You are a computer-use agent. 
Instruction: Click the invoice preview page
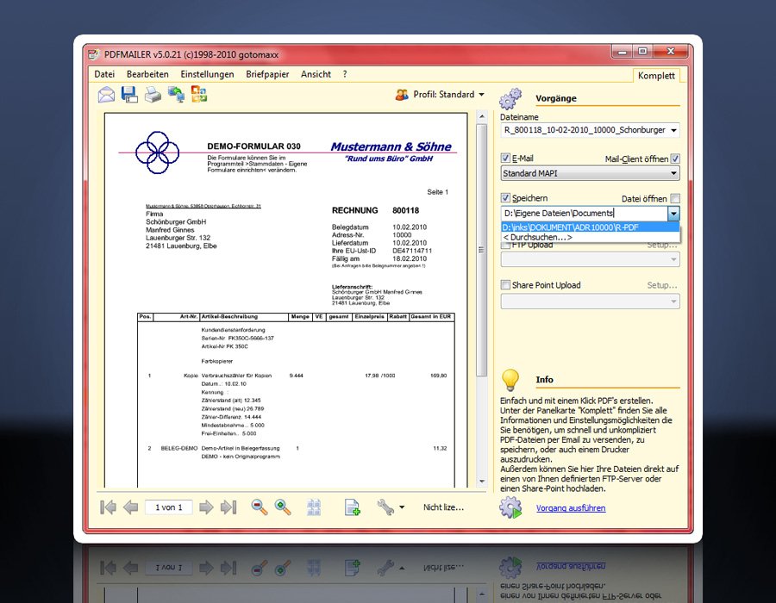[286, 300]
